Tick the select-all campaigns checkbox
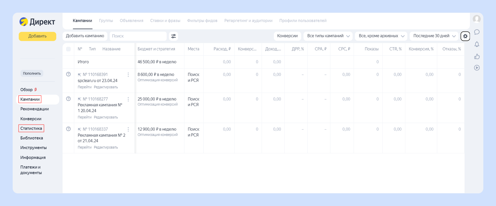 68,49
